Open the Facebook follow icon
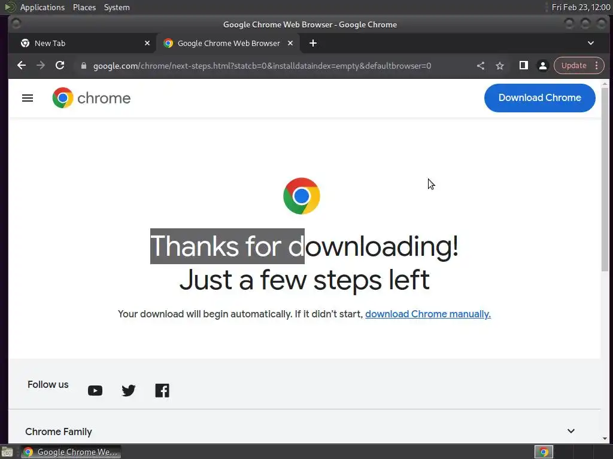This screenshot has height=459, width=613. pyautogui.click(x=162, y=390)
